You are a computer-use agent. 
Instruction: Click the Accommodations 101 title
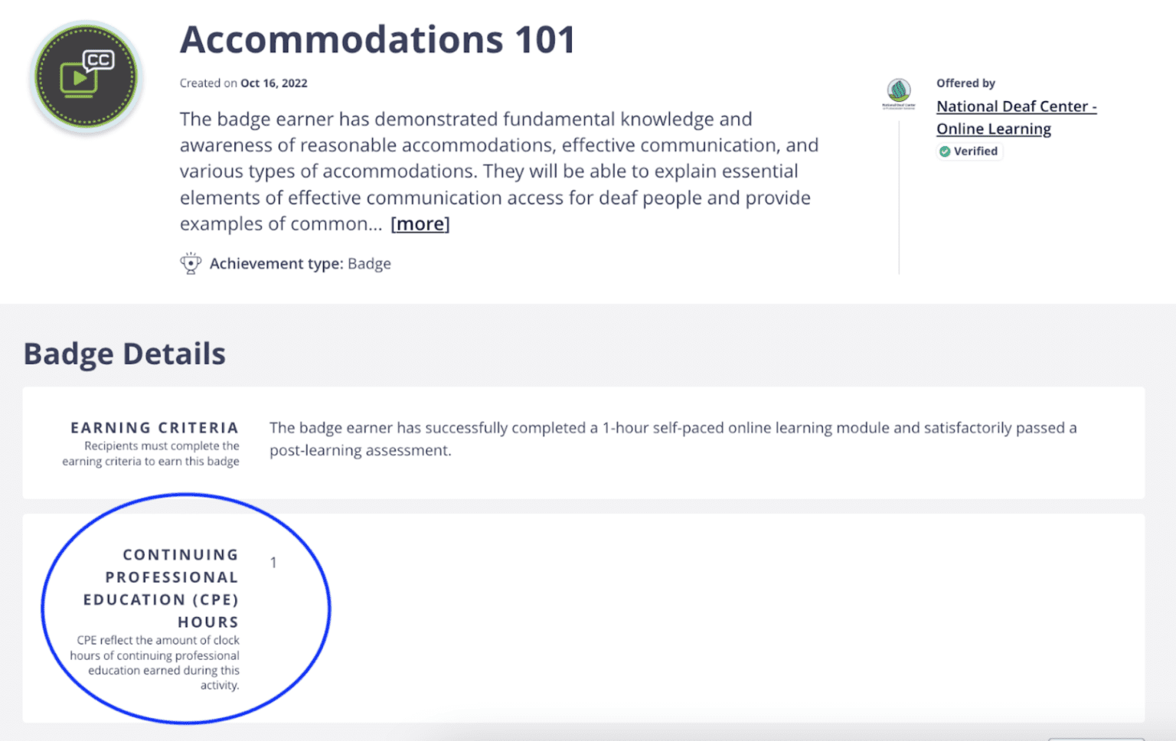click(377, 40)
